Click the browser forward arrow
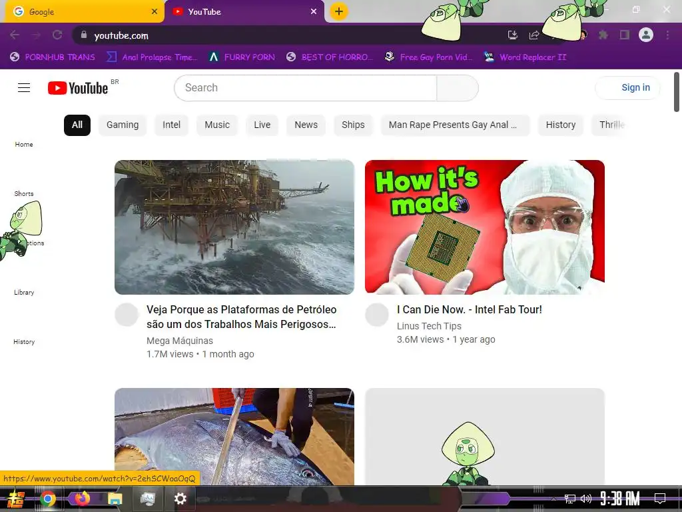The image size is (682, 512). [36, 35]
